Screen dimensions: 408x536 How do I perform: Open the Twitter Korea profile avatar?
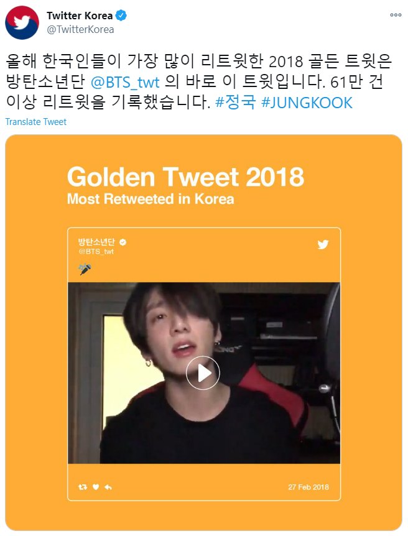tap(22, 22)
